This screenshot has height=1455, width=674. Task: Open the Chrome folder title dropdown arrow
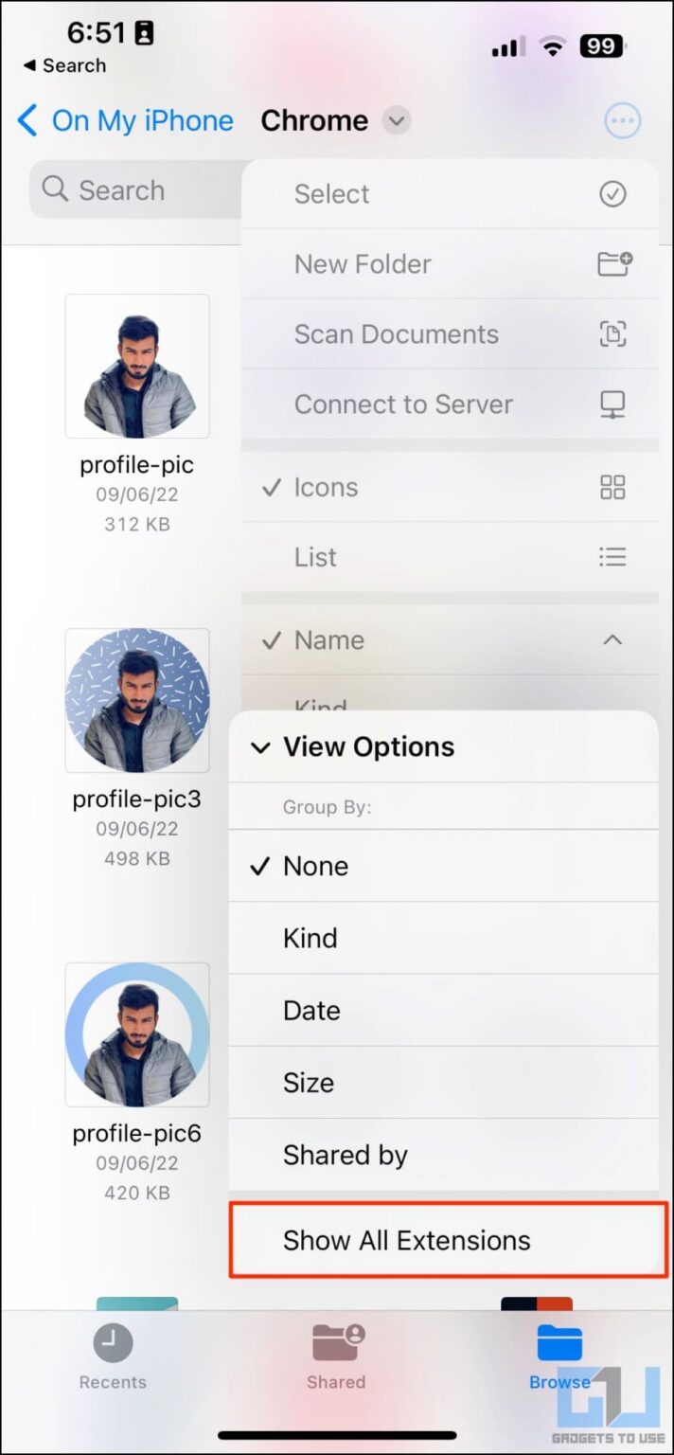click(397, 121)
